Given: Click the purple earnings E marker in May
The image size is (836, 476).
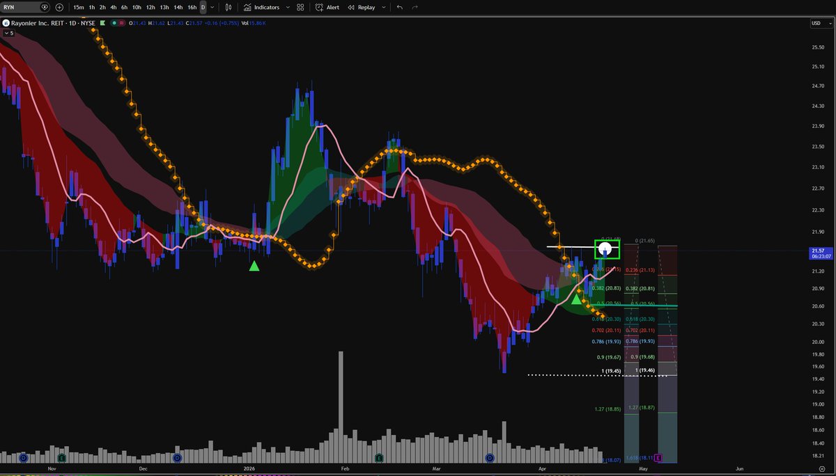Looking at the screenshot, I should [658, 458].
